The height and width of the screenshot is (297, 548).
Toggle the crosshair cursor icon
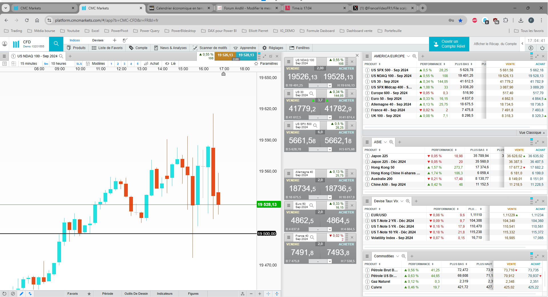[x=268, y=294]
